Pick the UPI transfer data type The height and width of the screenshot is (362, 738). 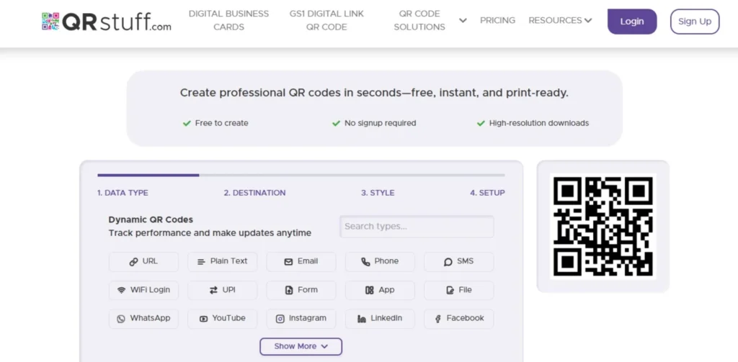(x=223, y=290)
